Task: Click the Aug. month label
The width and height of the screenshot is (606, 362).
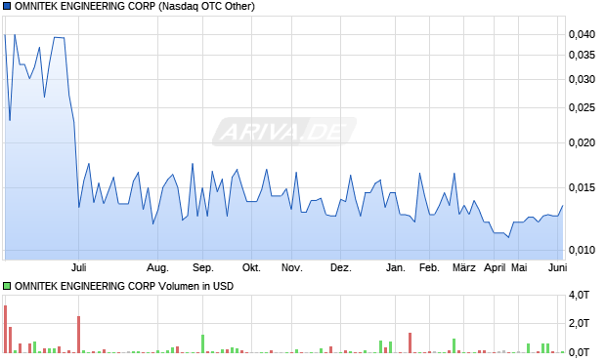Action: tap(157, 267)
